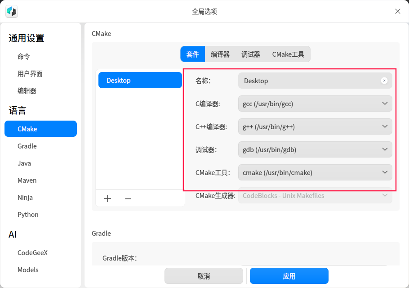This screenshot has width=409, height=288.
Task: Open 编辑器 settings in sidebar
Action: [x=41, y=90]
